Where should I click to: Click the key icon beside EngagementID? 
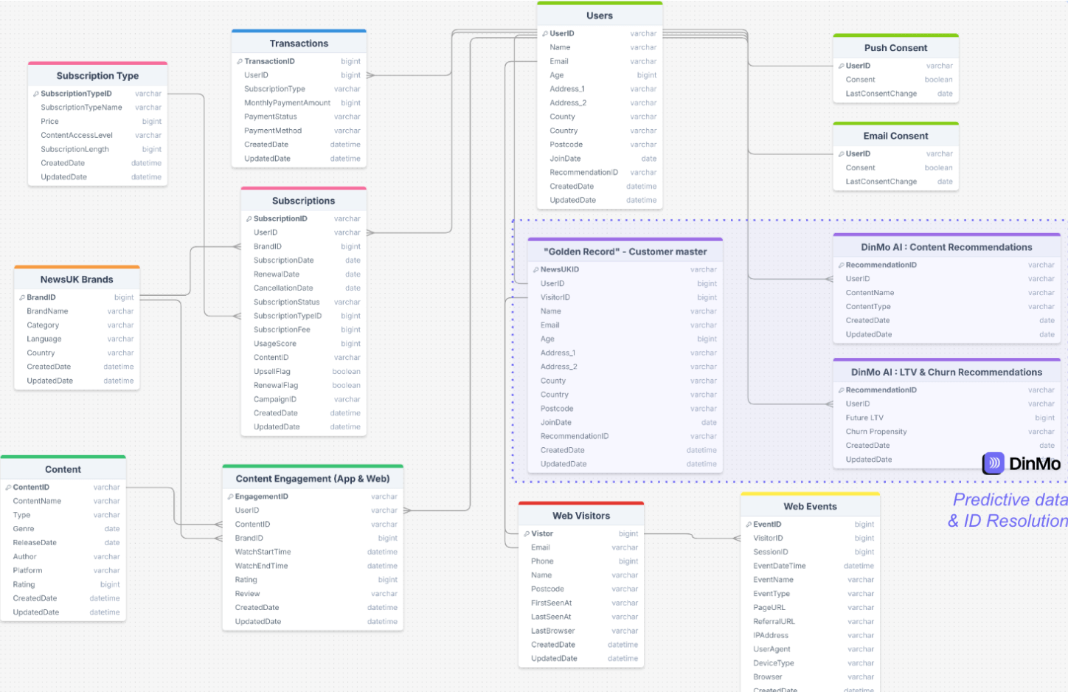tap(230, 496)
